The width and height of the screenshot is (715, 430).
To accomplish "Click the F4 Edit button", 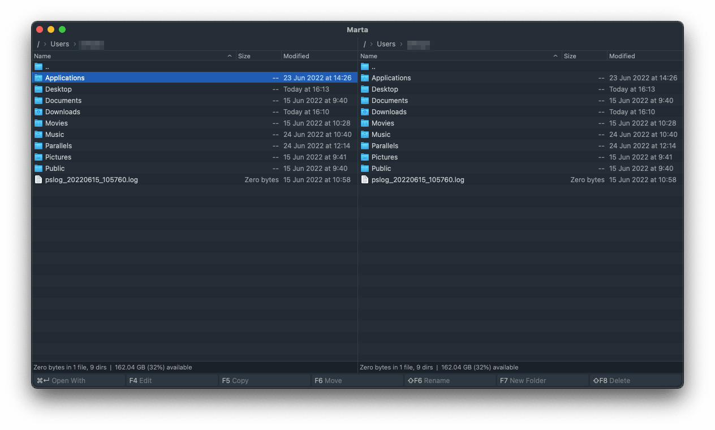I will 171,380.
